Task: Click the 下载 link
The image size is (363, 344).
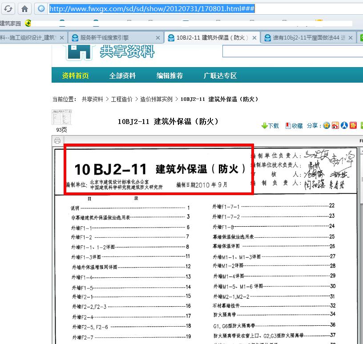Action: tap(274, 126)
